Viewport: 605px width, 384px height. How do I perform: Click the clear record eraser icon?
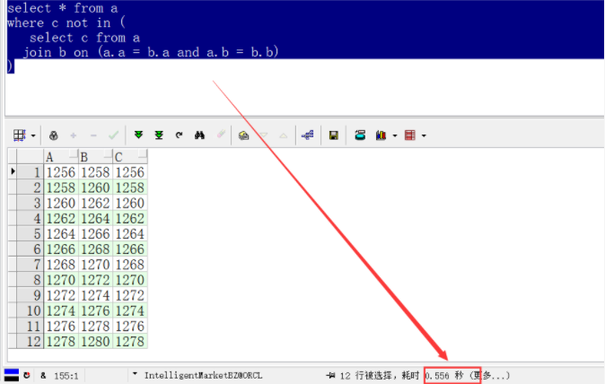click(221, 135)
